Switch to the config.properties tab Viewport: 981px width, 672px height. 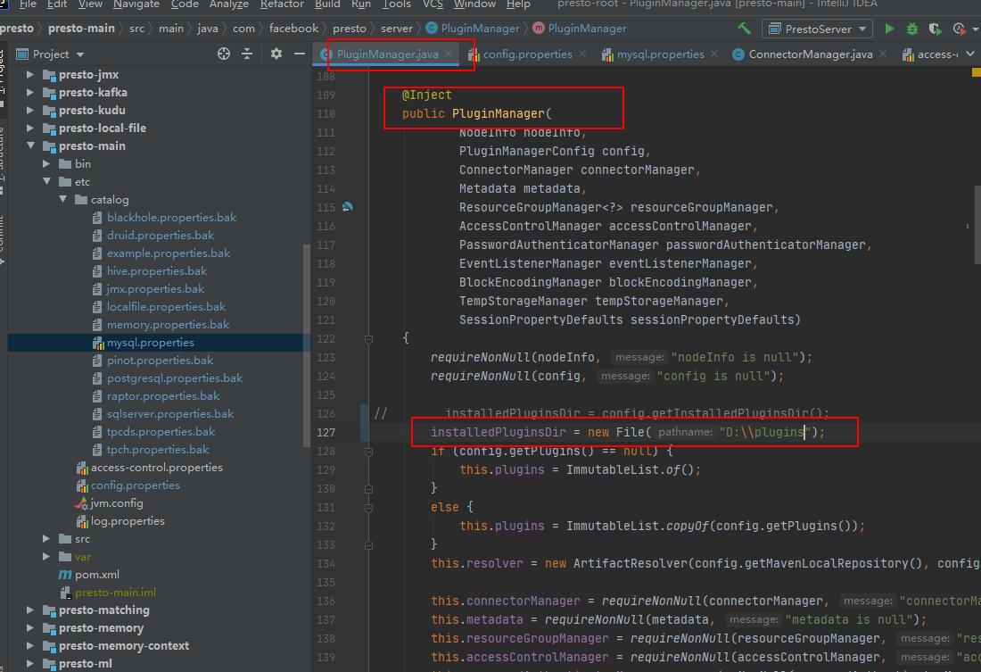coord(527,54)
